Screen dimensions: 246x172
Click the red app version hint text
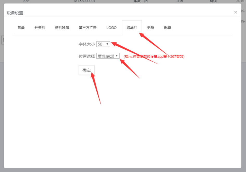click(x=154, y=56)
